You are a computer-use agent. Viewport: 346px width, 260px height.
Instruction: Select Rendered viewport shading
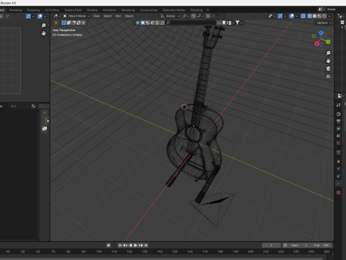(x=324, y=16)
